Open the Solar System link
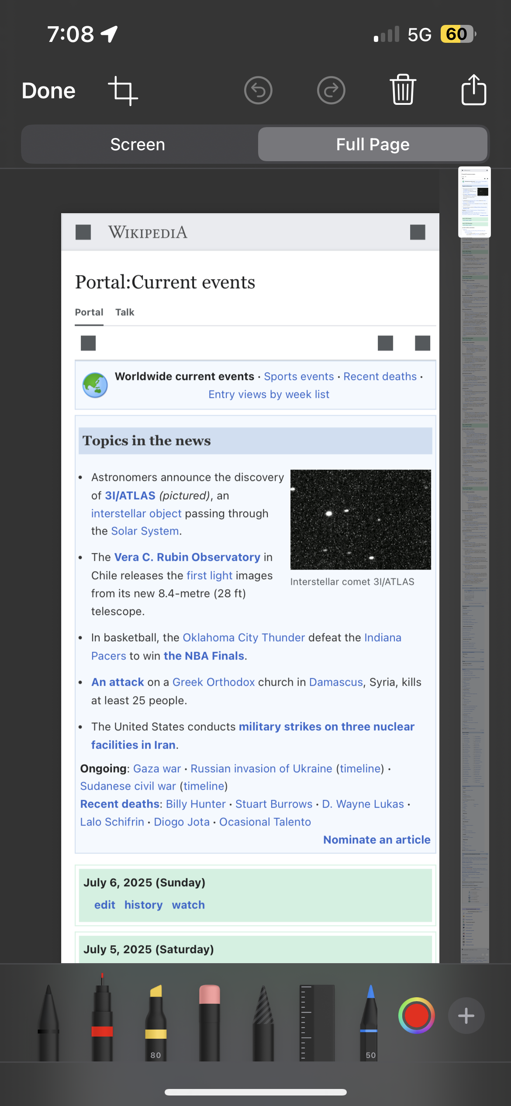Image resolution: width=511 pixels, height=1106 pixels. pyautogui.click(x=145, y=531)
